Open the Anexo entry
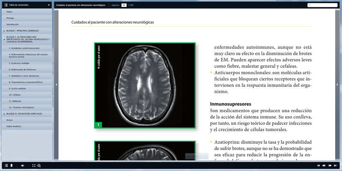This screenshot has width=342, height=171. [x=27, y=120]
